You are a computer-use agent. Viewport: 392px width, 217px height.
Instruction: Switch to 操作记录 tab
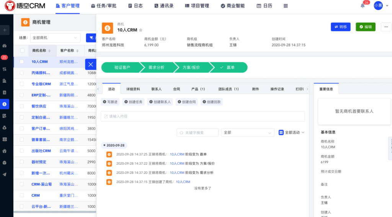(x=277, y=89)
